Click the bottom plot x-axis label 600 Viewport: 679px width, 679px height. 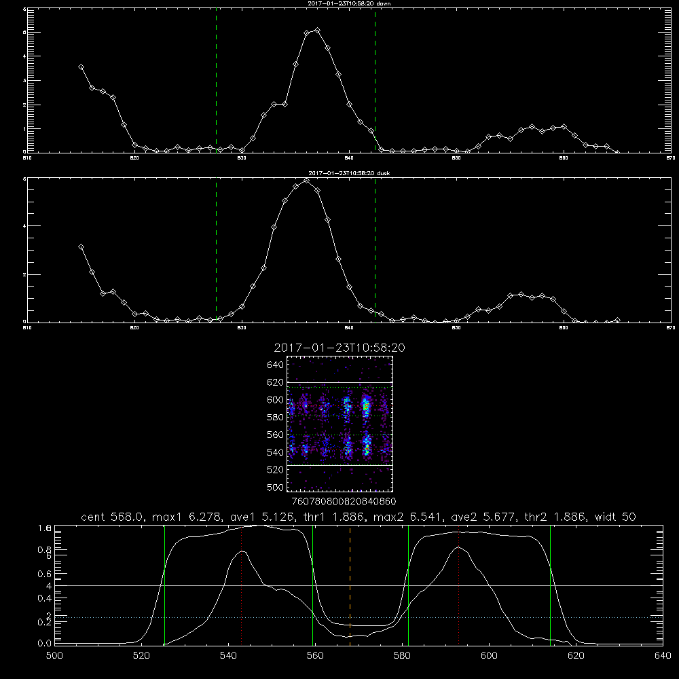coord(490,656)
